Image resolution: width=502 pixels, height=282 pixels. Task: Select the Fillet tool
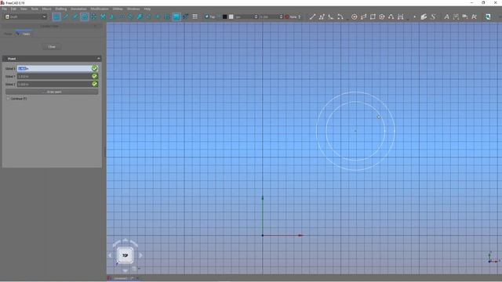330,16
